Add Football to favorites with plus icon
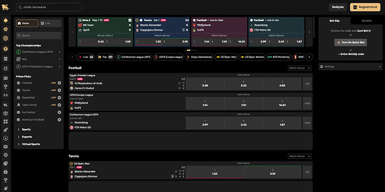This screenshot has width=385, height=192. pyautogui.click(x=59, y=83)
